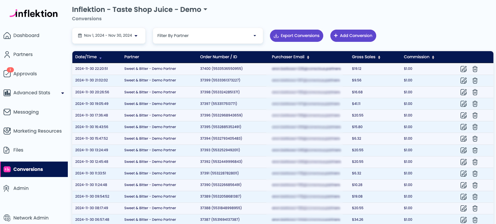Delete conversion order 37400
This screenshot has height=224, width=496.
[475, 69]
